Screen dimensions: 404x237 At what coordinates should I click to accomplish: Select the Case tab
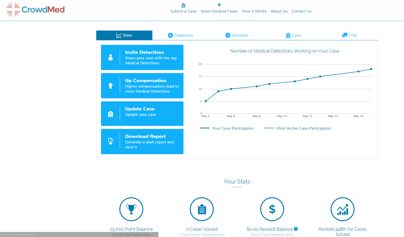click(x=293, y=35)
